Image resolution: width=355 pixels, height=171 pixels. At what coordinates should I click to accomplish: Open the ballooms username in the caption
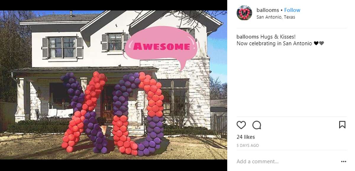click(248, 37)
